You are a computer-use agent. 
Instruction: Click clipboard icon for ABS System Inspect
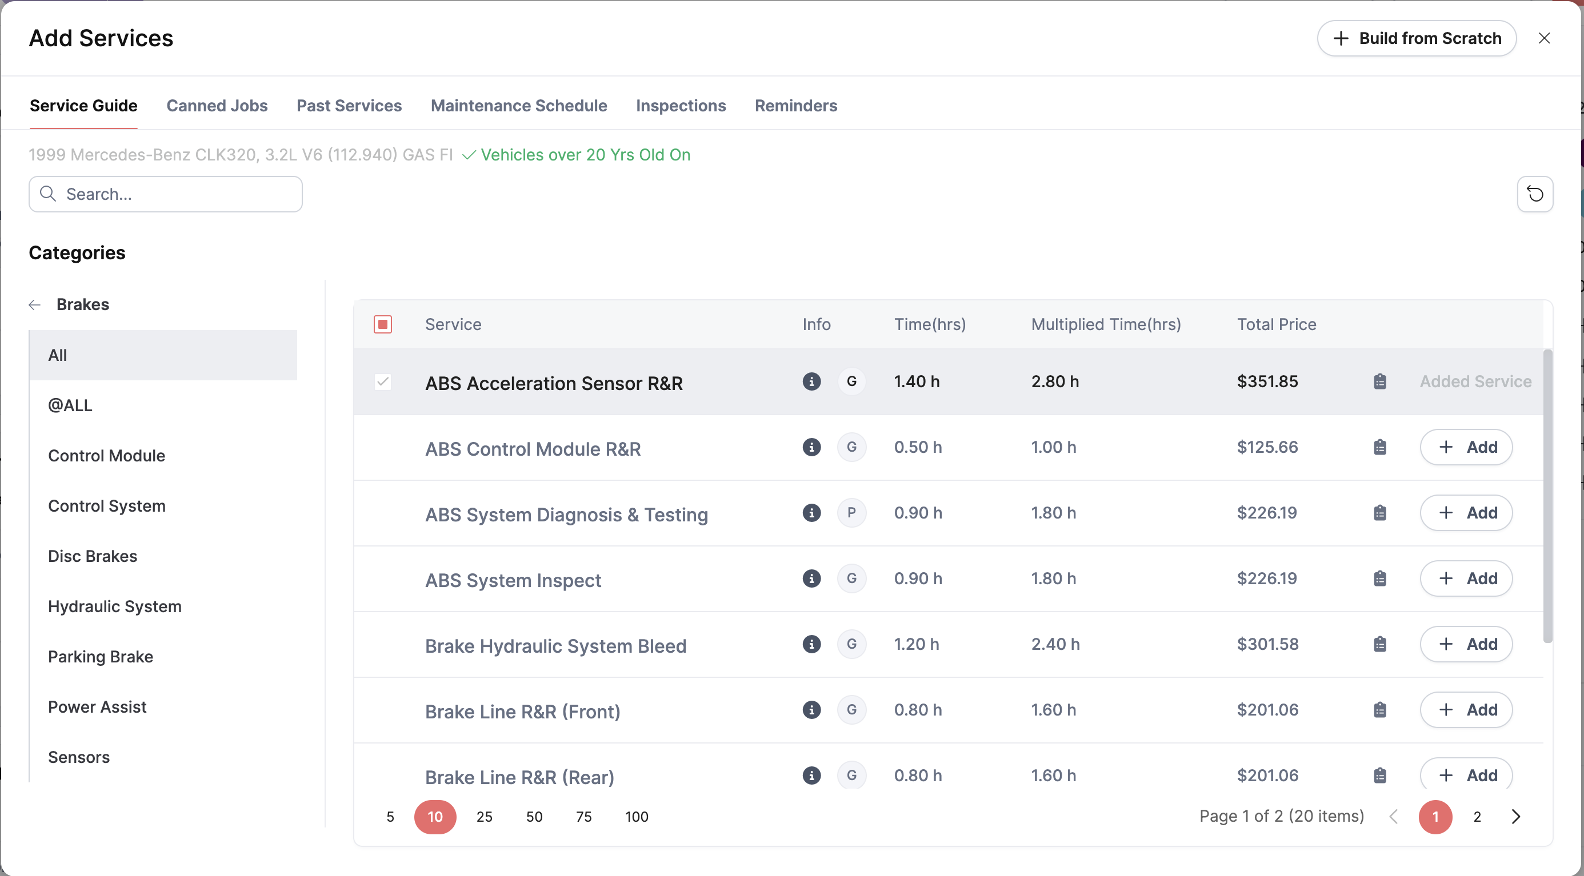click(1379, 578)
